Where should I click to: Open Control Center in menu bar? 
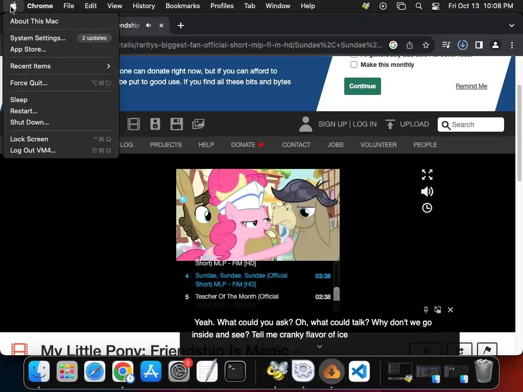pyautogui.click(x=435, y=6)
